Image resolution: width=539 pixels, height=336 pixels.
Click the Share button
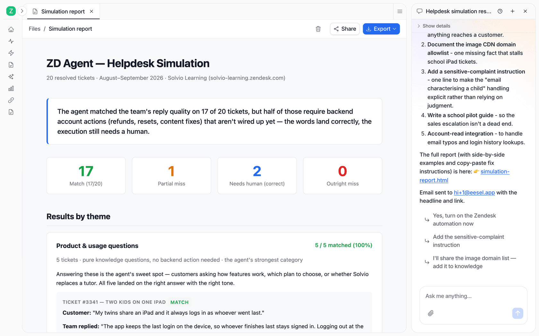click(x=345, y=29)
